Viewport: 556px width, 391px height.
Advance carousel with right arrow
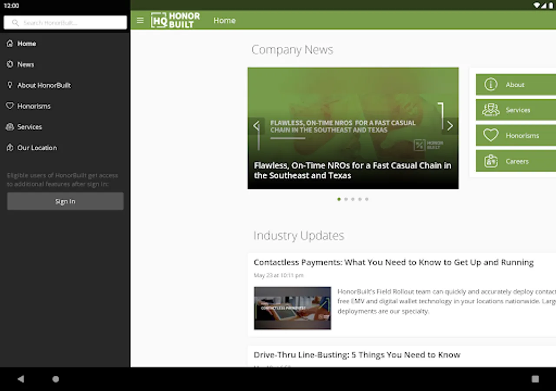450,126
